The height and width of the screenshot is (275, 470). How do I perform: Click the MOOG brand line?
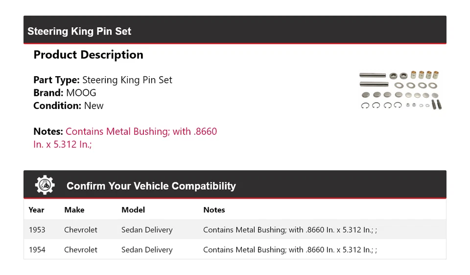pyautogui.click(x=65, y=93)
